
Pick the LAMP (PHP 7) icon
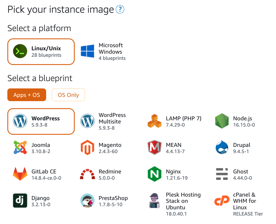(154, 121)
